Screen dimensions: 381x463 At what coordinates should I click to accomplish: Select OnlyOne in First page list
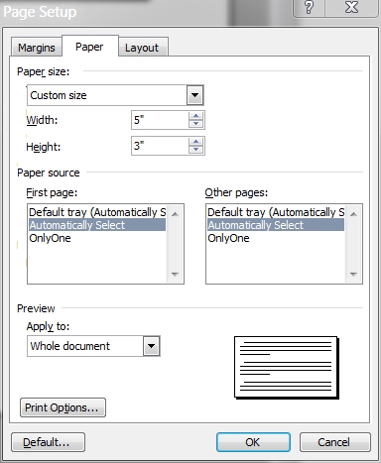click(x=97, y=238)
